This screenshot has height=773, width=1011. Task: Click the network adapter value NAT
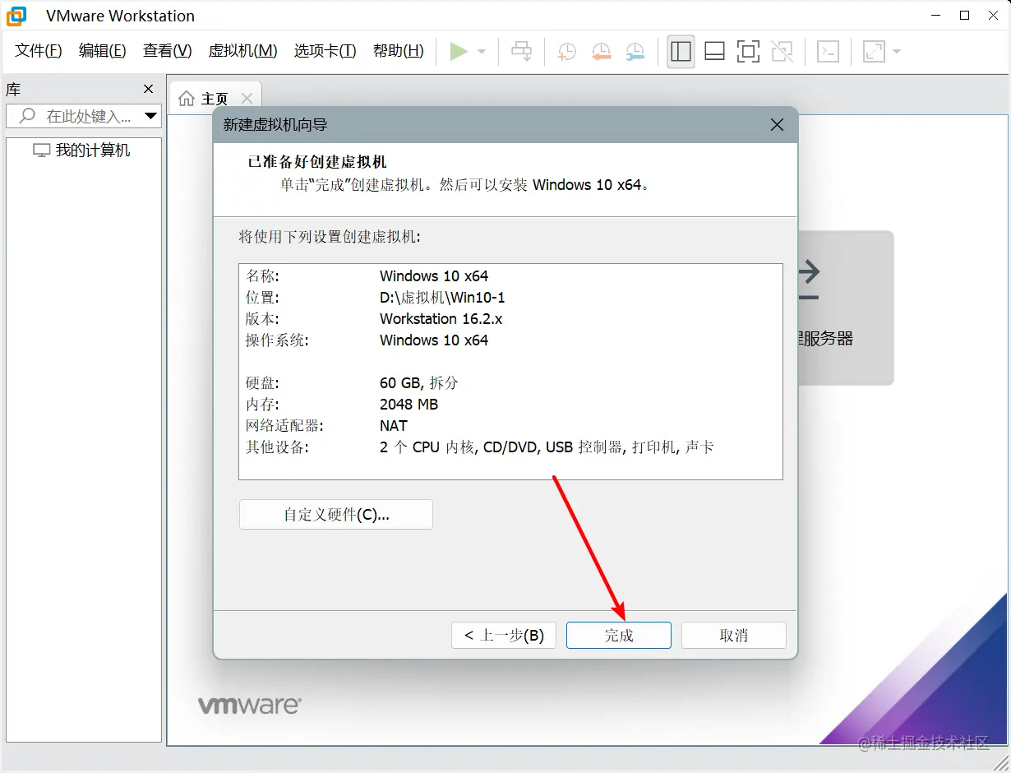pyautogui.click(x=394, y=426)
